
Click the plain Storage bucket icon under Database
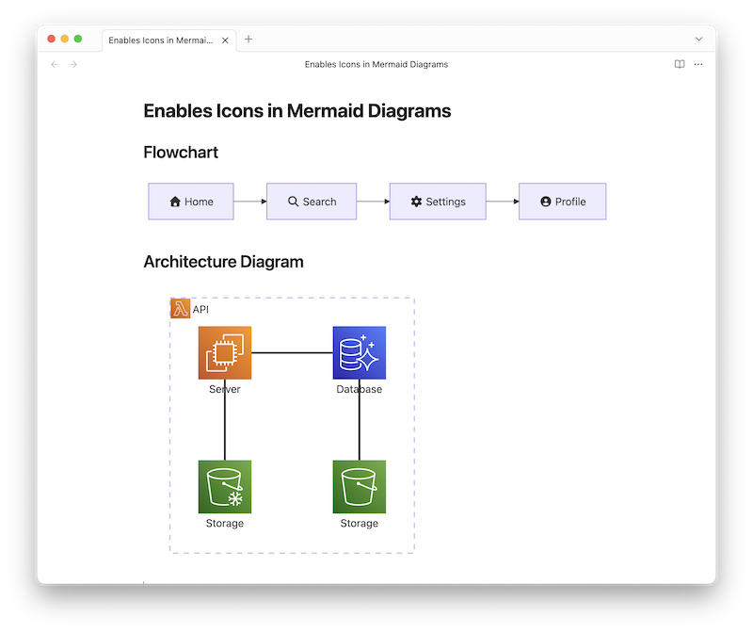point(360,487)
